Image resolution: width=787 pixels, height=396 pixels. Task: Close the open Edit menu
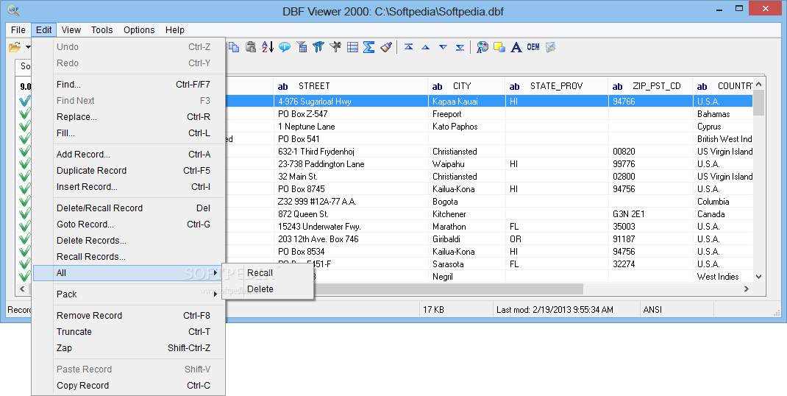click(x=43, y=29)
